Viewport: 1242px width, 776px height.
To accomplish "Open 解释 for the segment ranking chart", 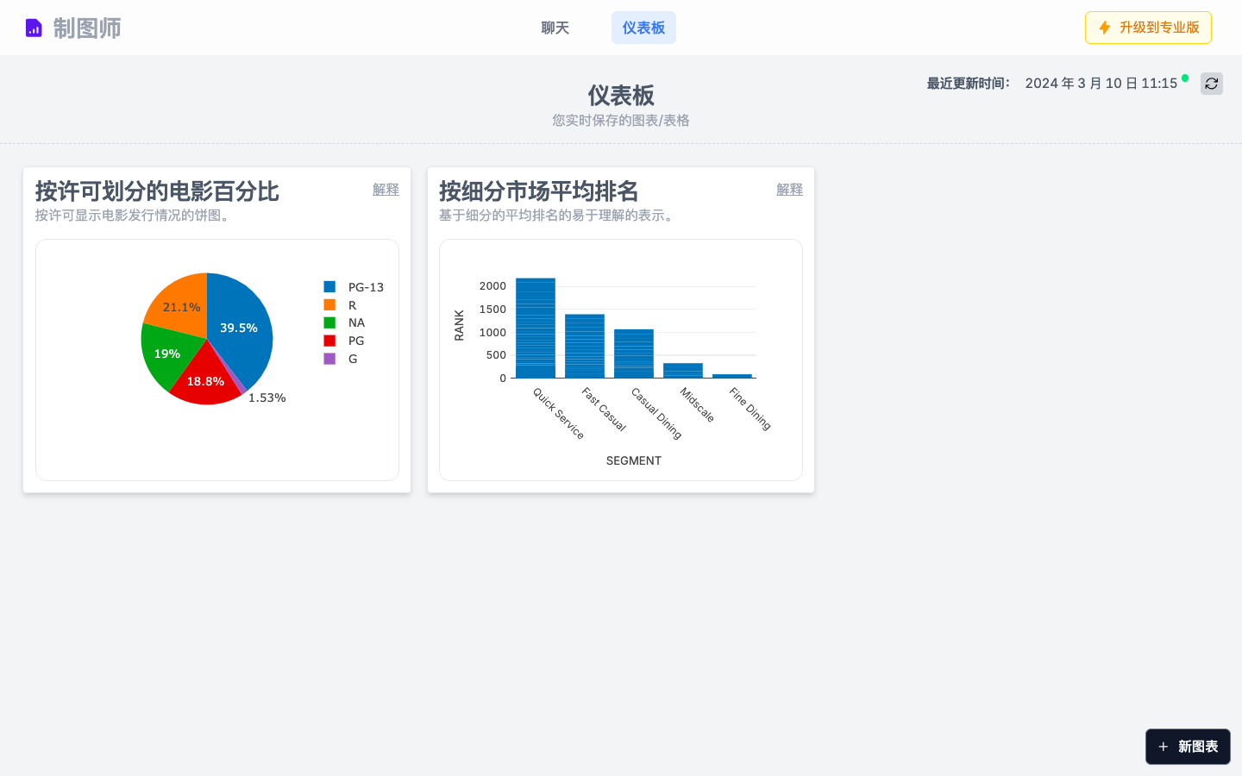I will point(789,189).
